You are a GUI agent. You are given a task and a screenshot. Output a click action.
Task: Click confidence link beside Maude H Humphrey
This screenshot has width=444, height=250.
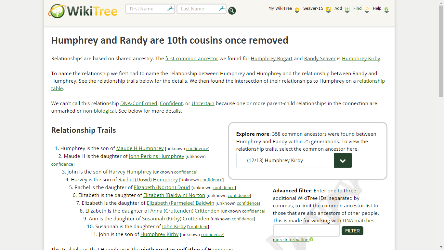[197, 149]
